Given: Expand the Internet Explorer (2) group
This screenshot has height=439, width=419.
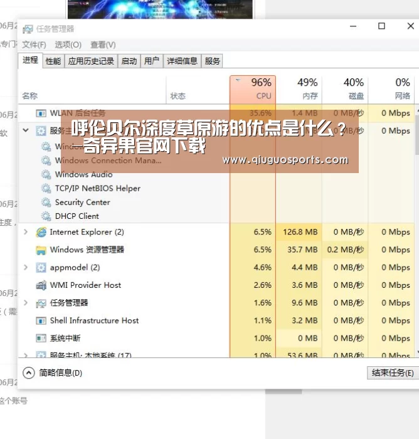Looking at the screenshot, I should [x=26, y=232].
